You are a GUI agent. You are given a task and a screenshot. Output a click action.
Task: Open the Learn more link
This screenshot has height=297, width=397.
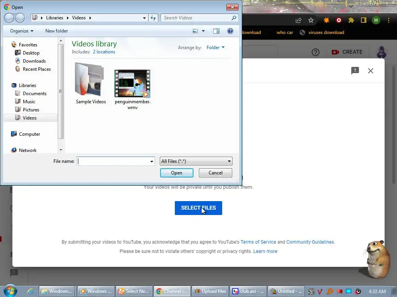(265, 251)
